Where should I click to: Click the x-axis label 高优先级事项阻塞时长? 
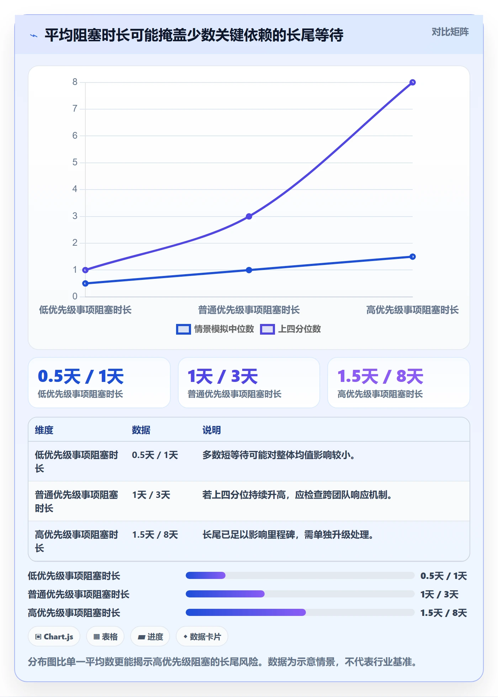tap(413, 310)
